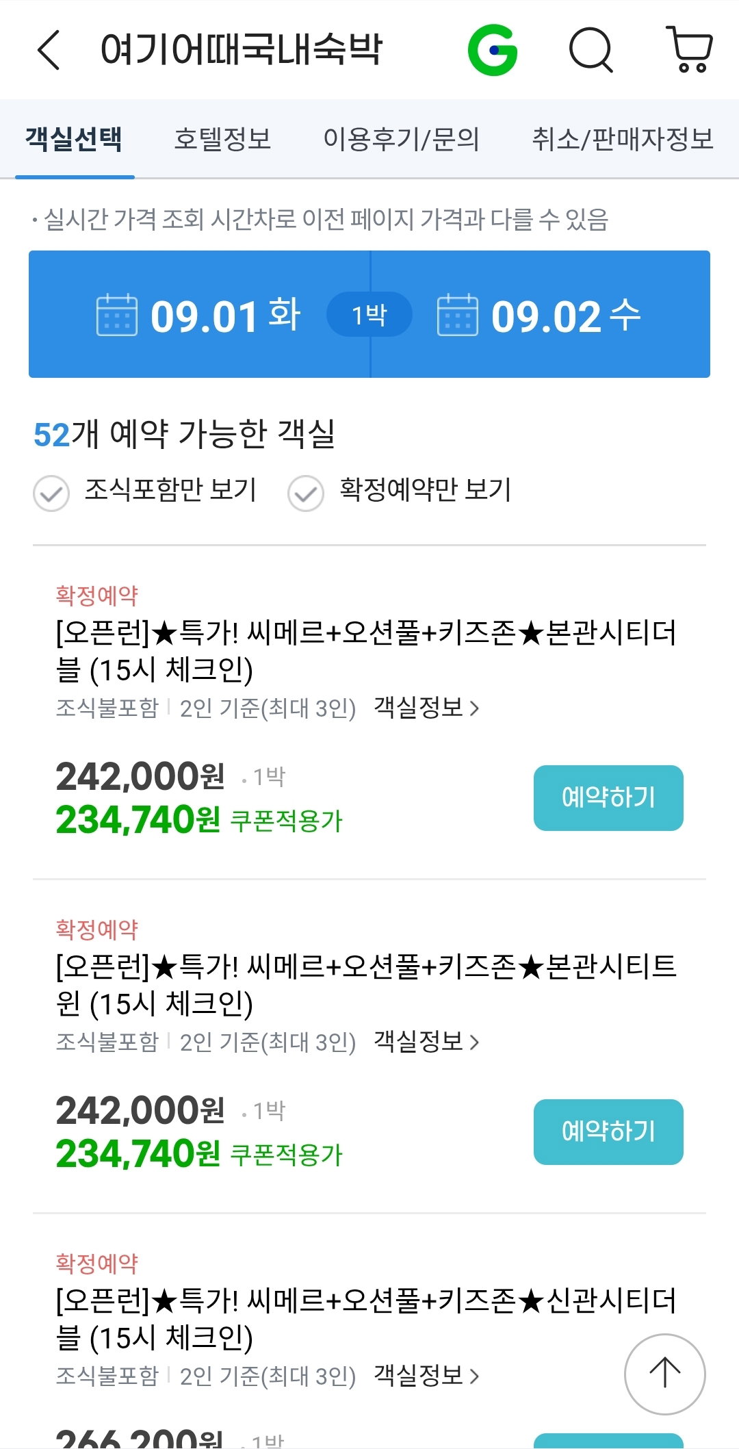Expand 객실정보 for 신관시티더블 room
This screenshot has height=1449, width=739.
tap(426, 1374)
